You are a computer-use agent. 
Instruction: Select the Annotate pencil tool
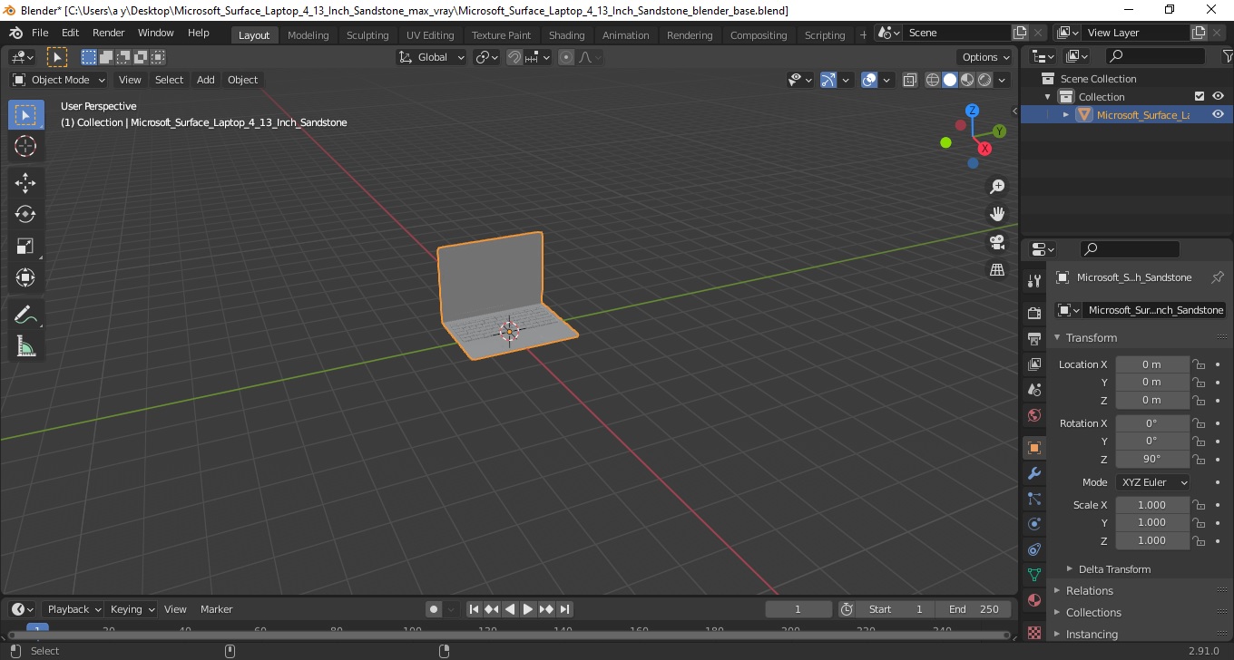(x=25, y=315)
